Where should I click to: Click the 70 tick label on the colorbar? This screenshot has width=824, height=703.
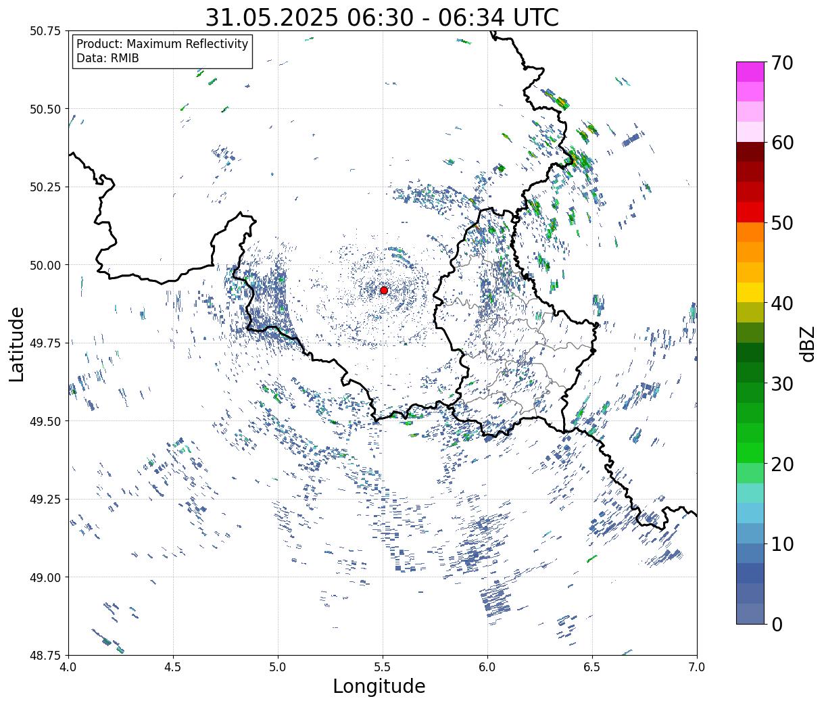click(781, 63)
